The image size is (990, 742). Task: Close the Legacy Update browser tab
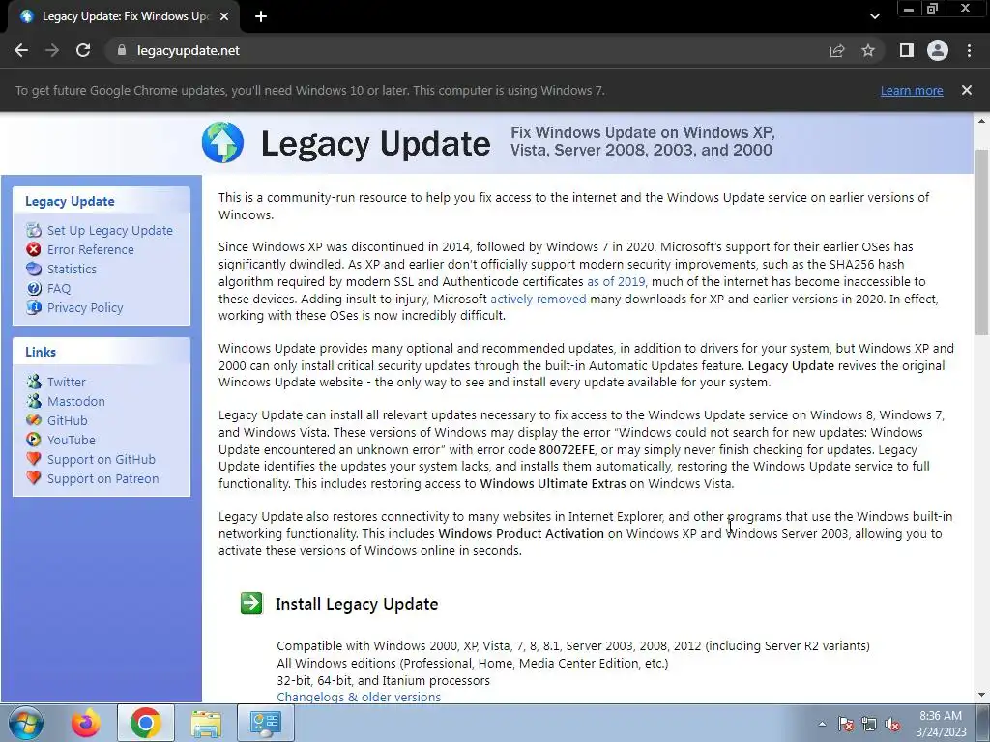coord(224,17)
